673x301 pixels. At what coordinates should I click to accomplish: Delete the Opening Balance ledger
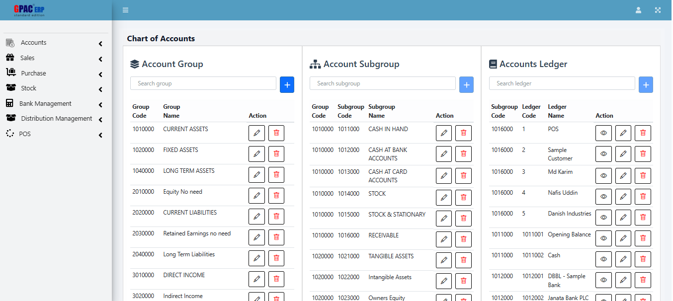643,238
